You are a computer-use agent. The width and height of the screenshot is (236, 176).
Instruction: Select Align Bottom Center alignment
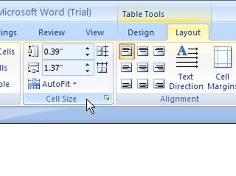point(142,84)
